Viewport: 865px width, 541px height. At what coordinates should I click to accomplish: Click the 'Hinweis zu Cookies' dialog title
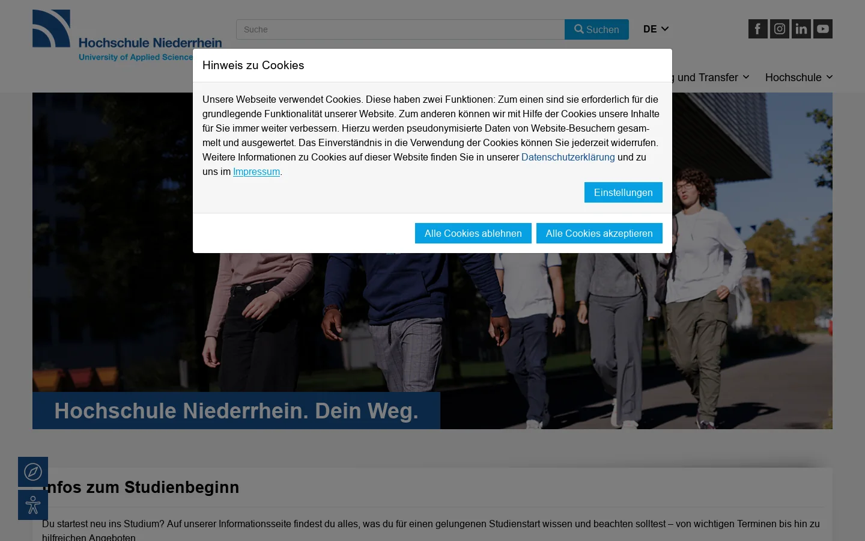[x=253, y=65]
